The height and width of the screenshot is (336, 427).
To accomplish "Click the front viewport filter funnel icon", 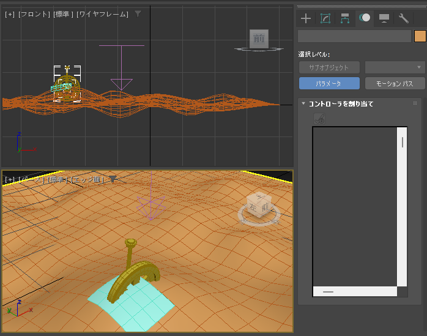I will tap(138, 13).
